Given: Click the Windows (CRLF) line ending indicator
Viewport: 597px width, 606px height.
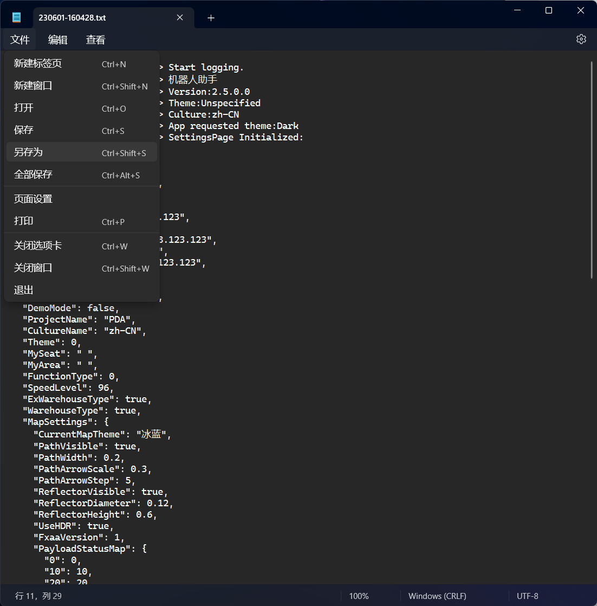Looking at the screenshot, I should click(437, 596).
